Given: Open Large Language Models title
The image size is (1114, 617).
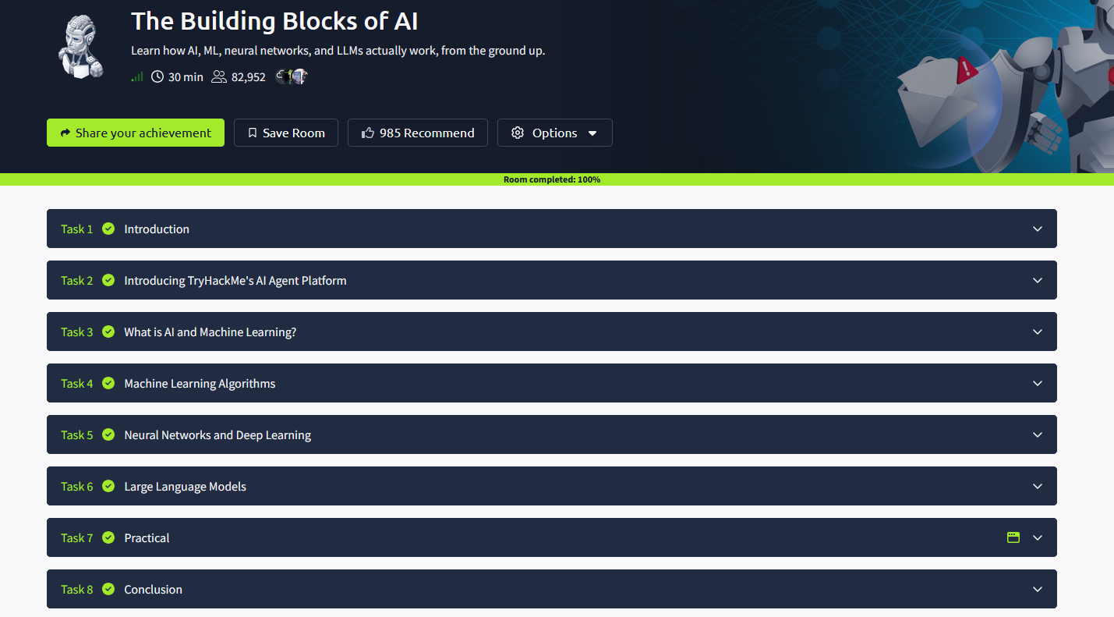Looking at the screenshot, I should coord(186,487).
